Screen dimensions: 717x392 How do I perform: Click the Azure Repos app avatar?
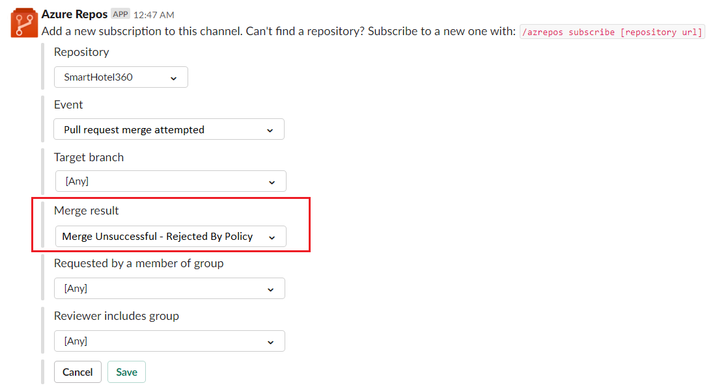point(23,23)
